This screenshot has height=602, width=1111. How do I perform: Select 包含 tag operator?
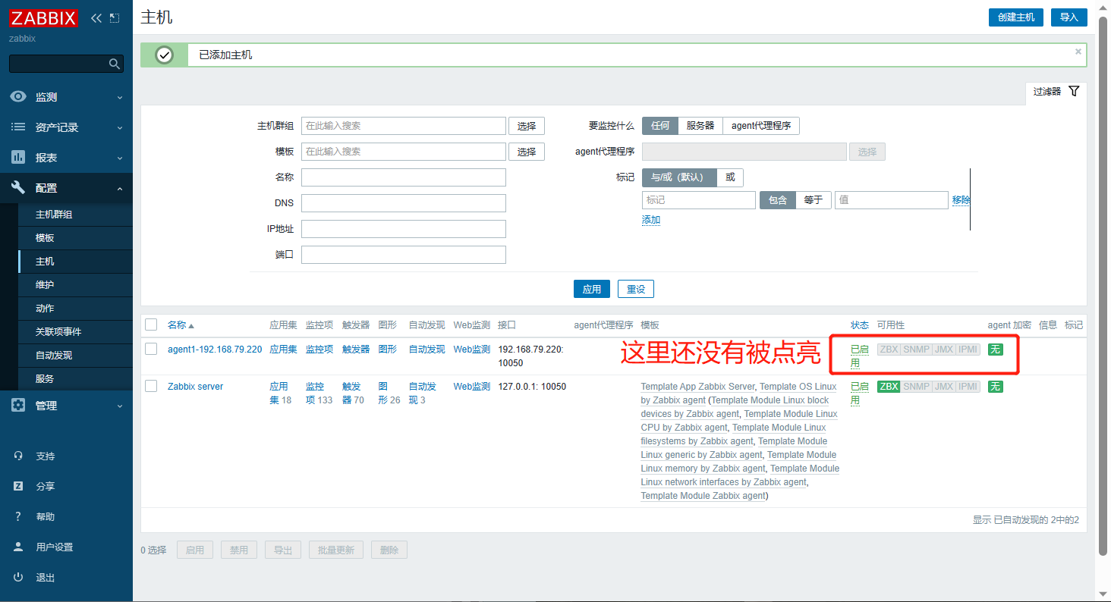(x=778, y=200)
